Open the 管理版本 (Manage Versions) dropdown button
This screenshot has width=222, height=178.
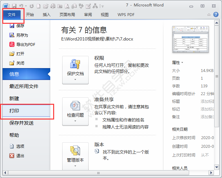pos(75,156)
